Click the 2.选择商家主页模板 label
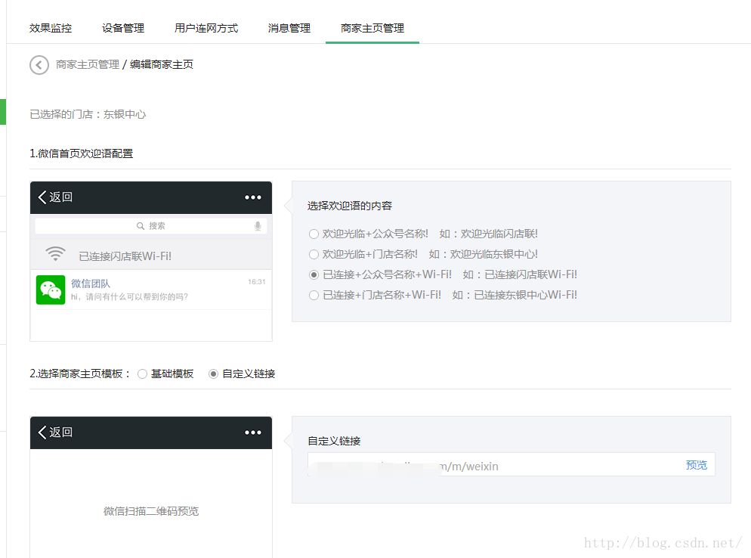Image resolution: width=751 pixels, height=558 pixels. pyautogui.click(x=79, y=374)
